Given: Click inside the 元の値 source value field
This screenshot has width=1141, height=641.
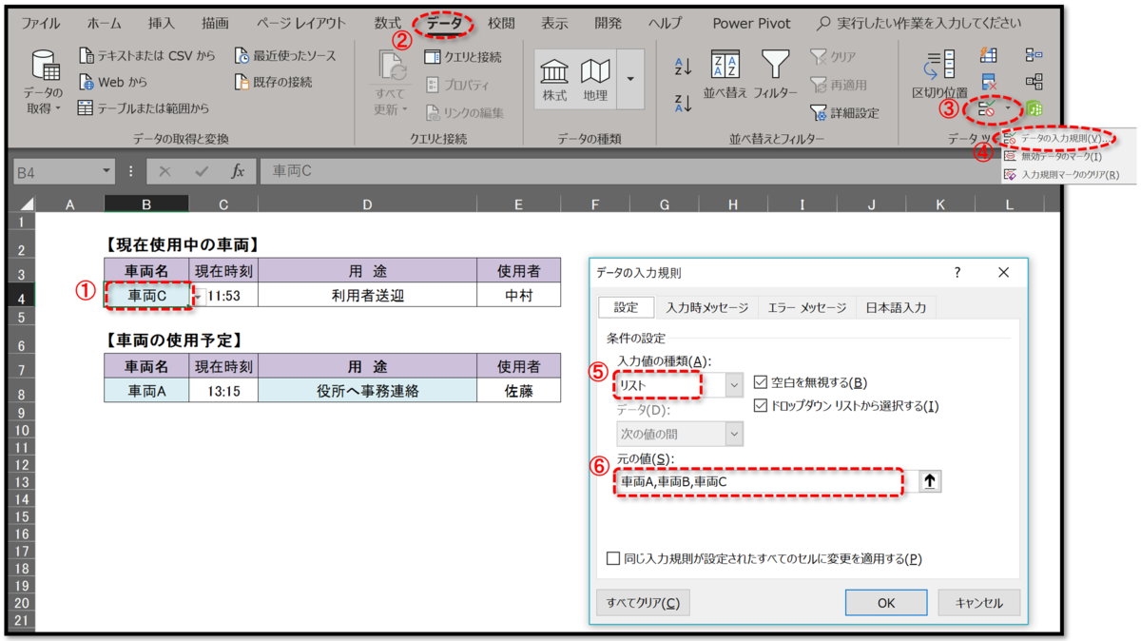Looking at the screenshot, I should point(761,480).
